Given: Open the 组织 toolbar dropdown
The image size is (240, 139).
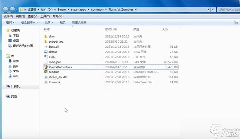Looking at the screenshot, I should pos(10,22).
